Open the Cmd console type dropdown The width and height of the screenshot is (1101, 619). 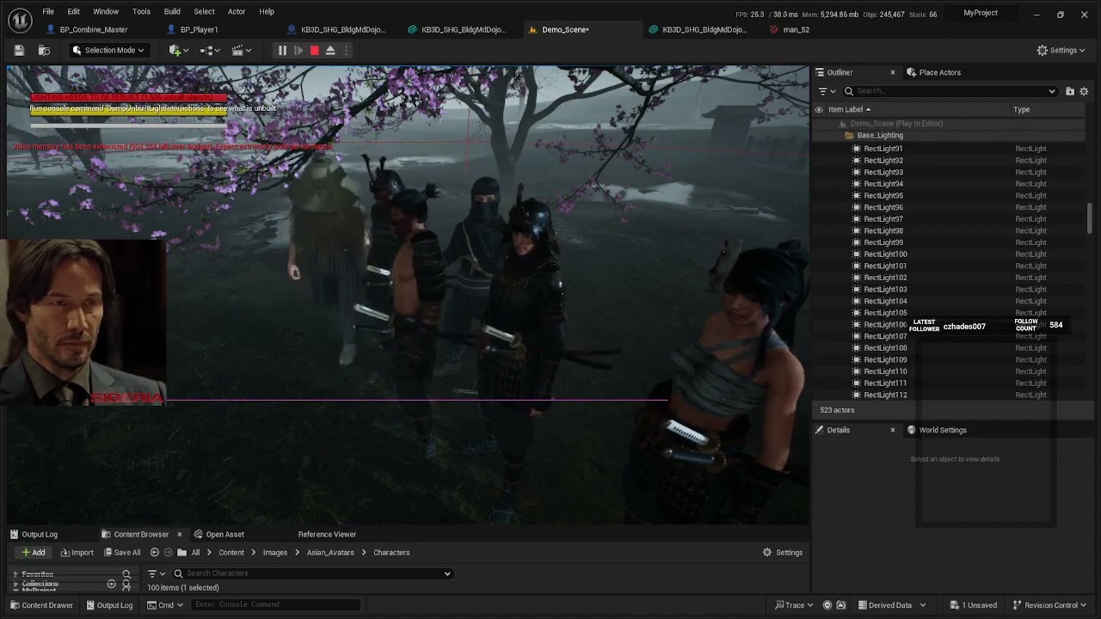click(x=166, y=605)
